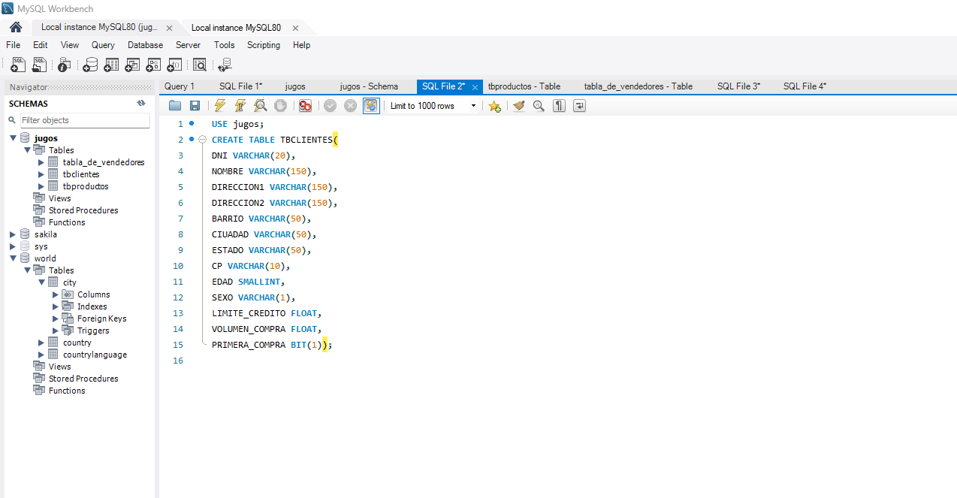Save the script with the floppy icon
Viewport: 957px width, 498px height.
195,106
